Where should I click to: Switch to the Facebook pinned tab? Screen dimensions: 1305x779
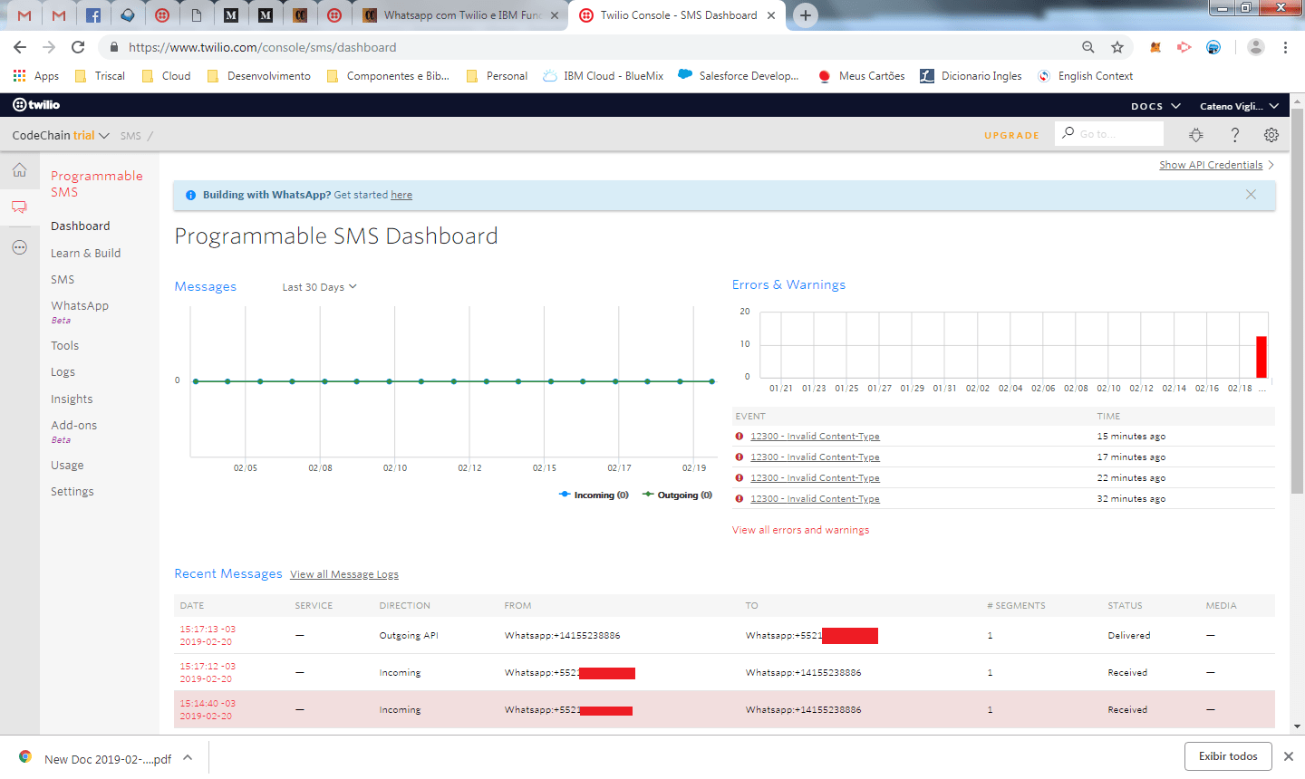coord(93,15)
